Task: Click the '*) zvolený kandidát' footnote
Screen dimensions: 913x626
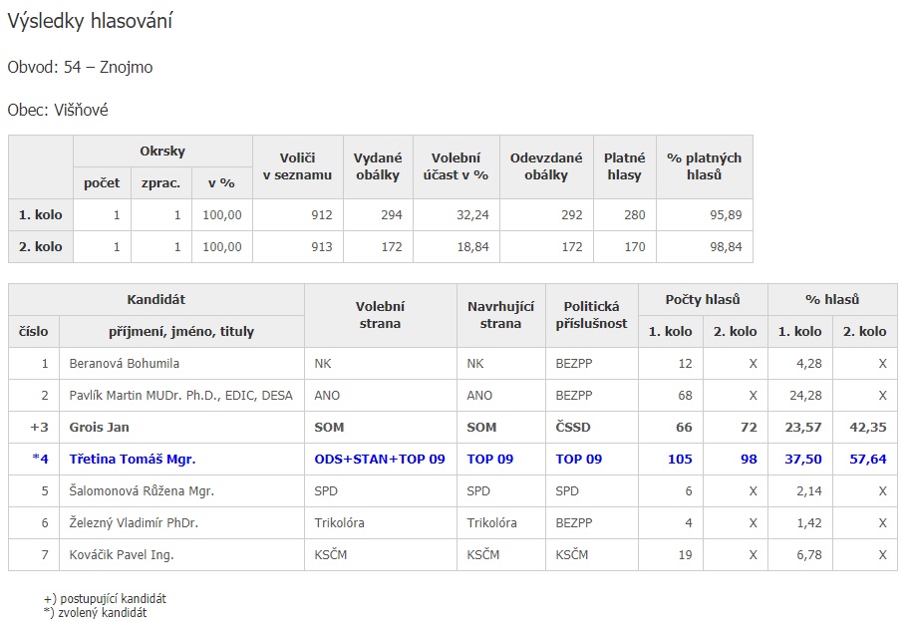Action: pos(96,613)
